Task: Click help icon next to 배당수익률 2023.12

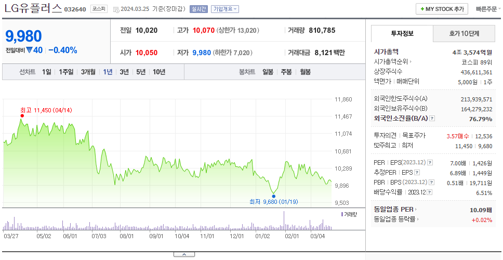Action: pos(430,192)
